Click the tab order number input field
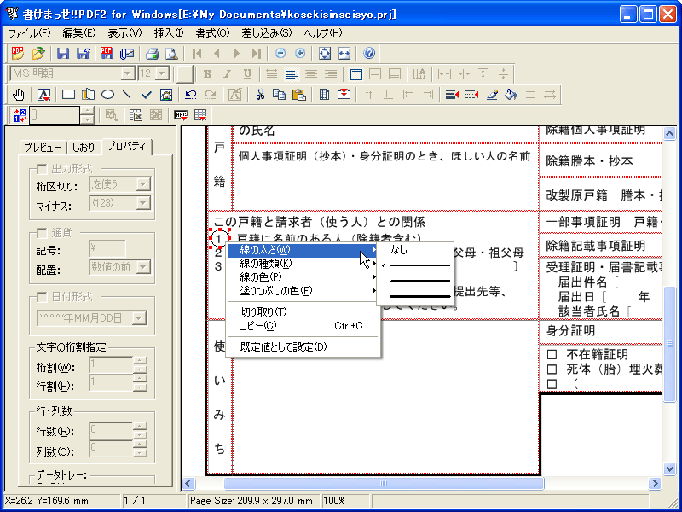Screen dimensions: 682x512 tap(55, 115)
